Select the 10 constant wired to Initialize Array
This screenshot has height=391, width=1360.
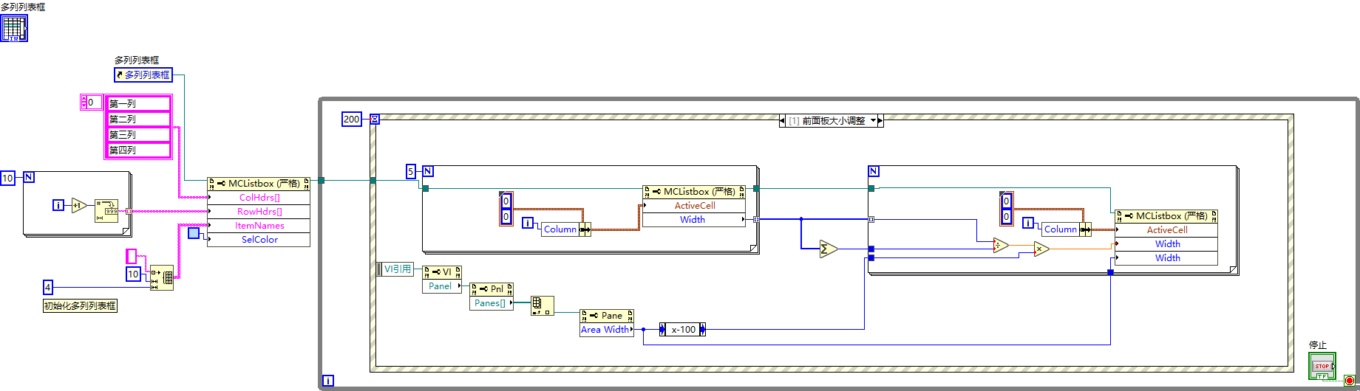click(133, 274)
